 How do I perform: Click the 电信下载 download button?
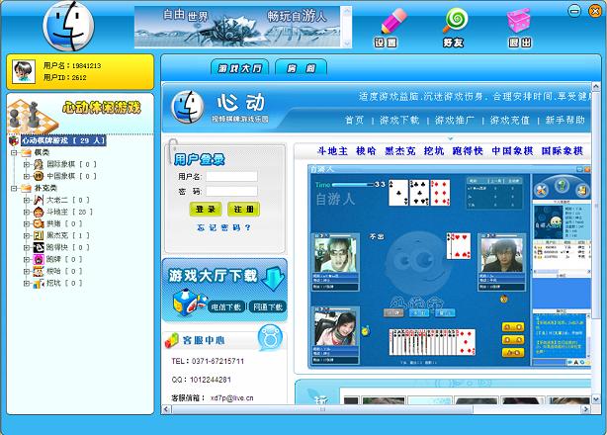coord(226,306)
